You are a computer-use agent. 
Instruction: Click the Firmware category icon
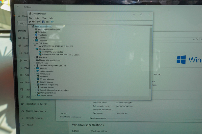pos(37,57)
